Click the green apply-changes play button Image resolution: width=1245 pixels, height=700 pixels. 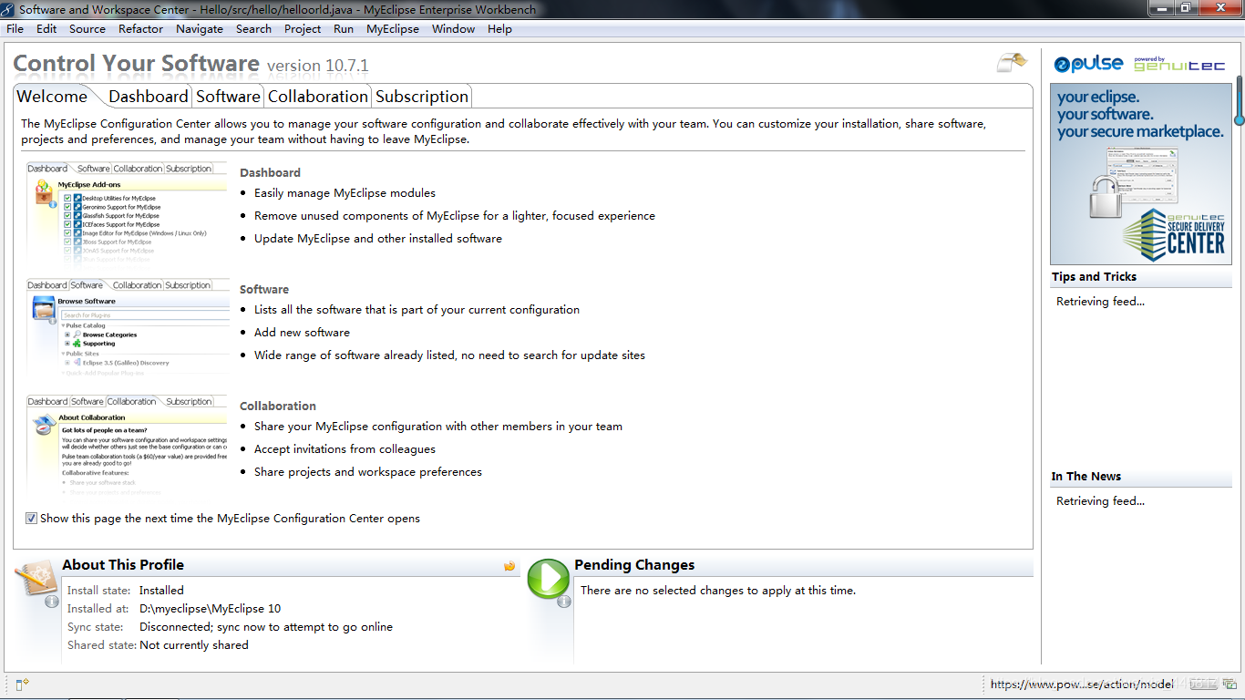click(549, 579)
